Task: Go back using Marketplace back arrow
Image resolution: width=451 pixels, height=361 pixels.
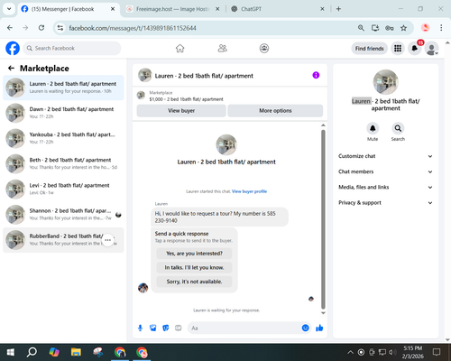Action: pos(11,69)
